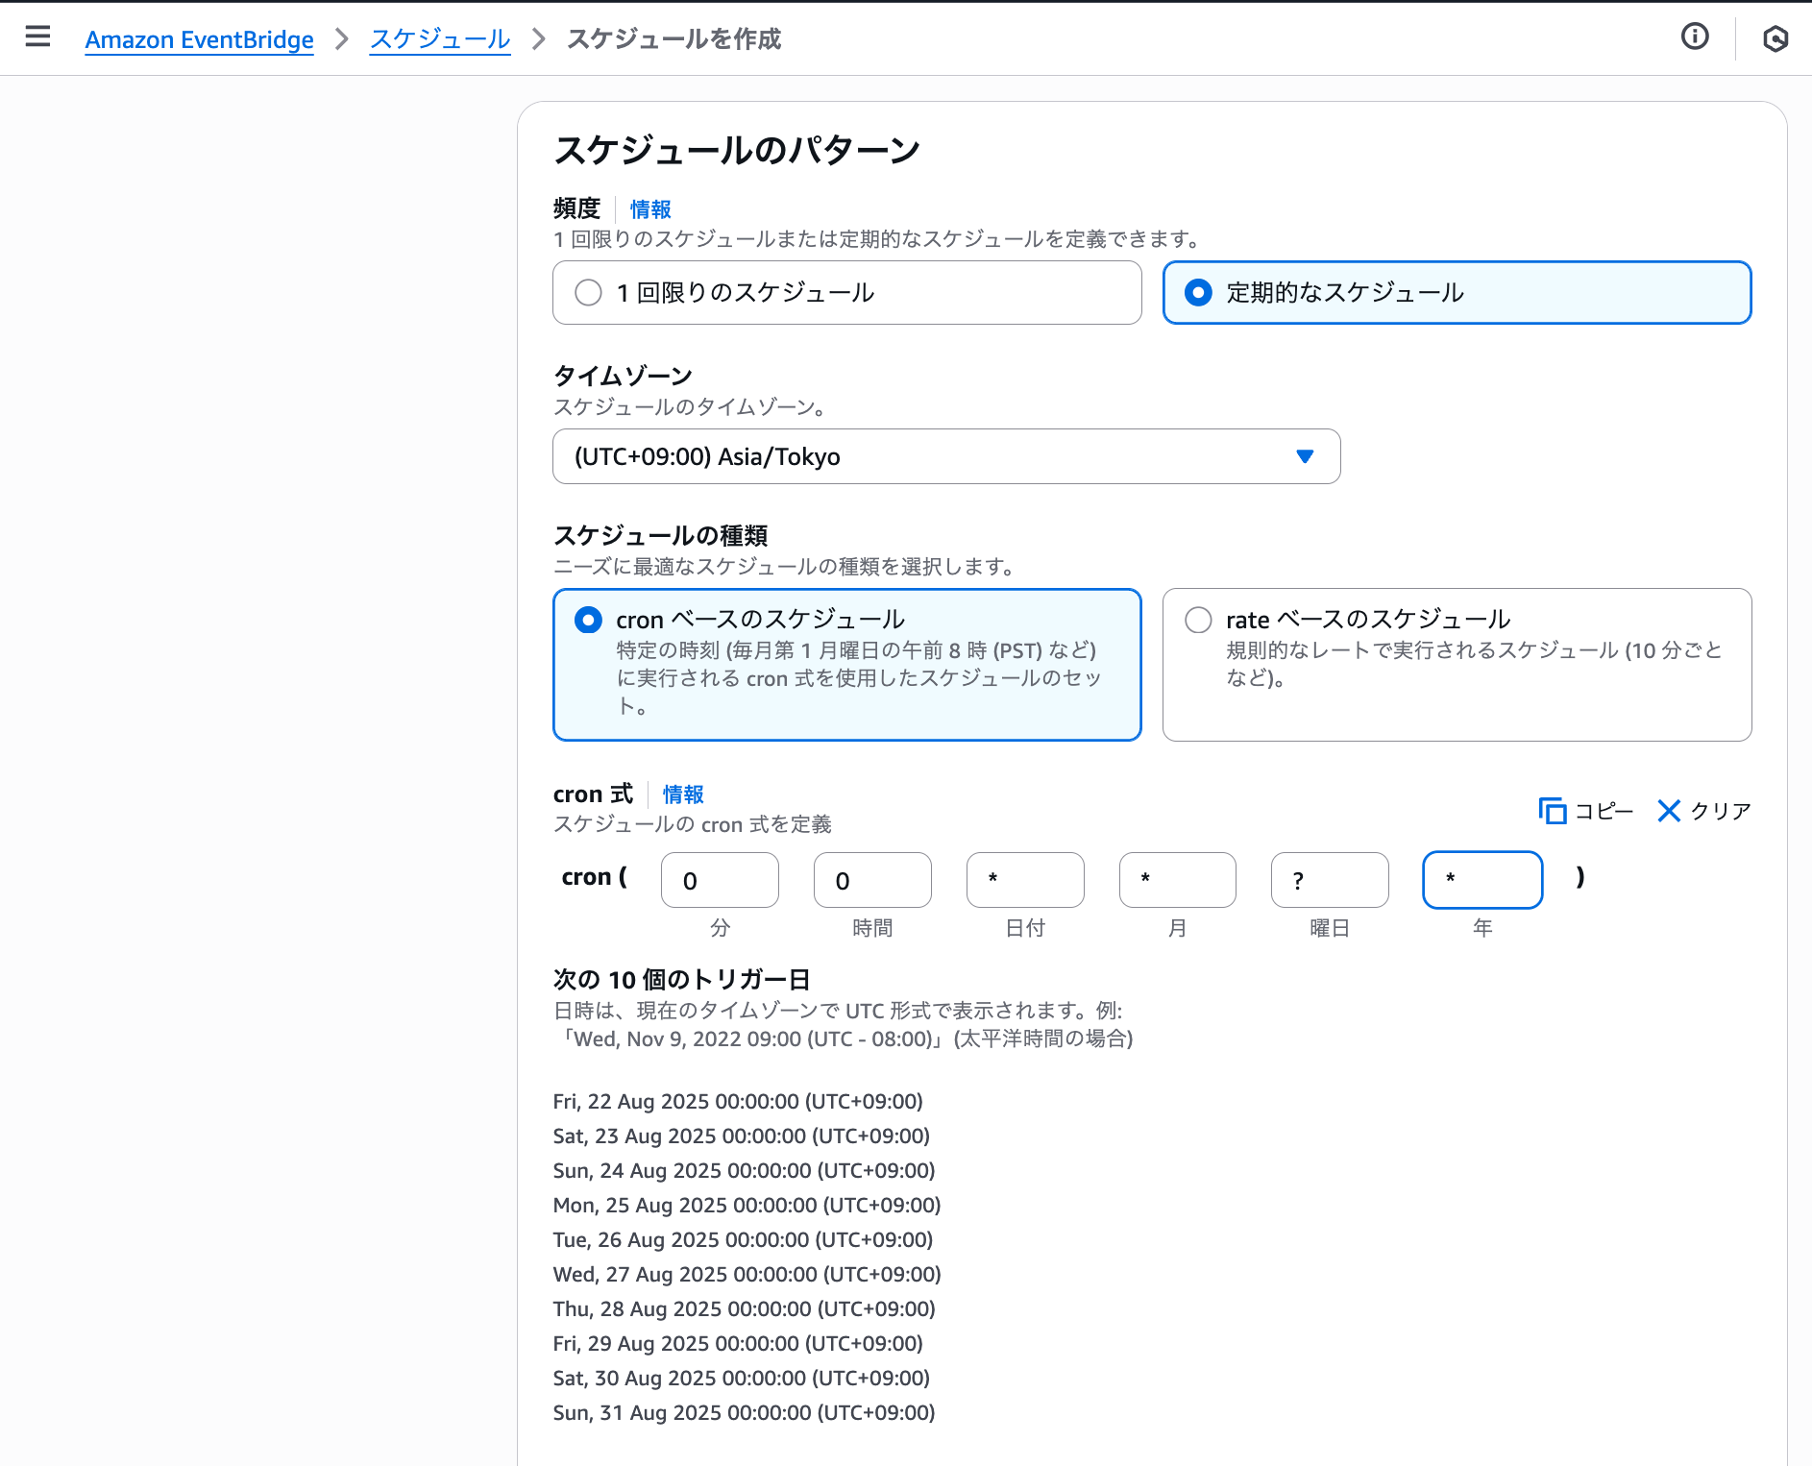Go to スケジュール breadcrumb link
This screenshot has height=1466, width=1812.
pos(440,39)
